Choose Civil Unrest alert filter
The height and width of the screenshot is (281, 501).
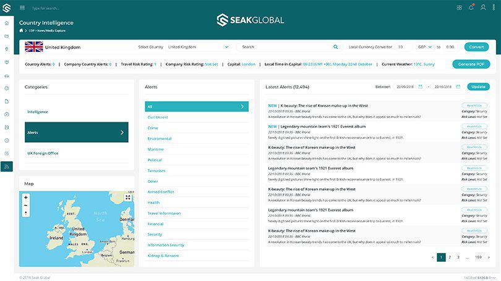pos(158,117)
